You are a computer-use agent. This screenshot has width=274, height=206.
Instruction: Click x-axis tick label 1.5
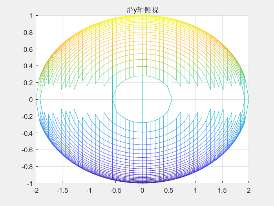(222, 190)
